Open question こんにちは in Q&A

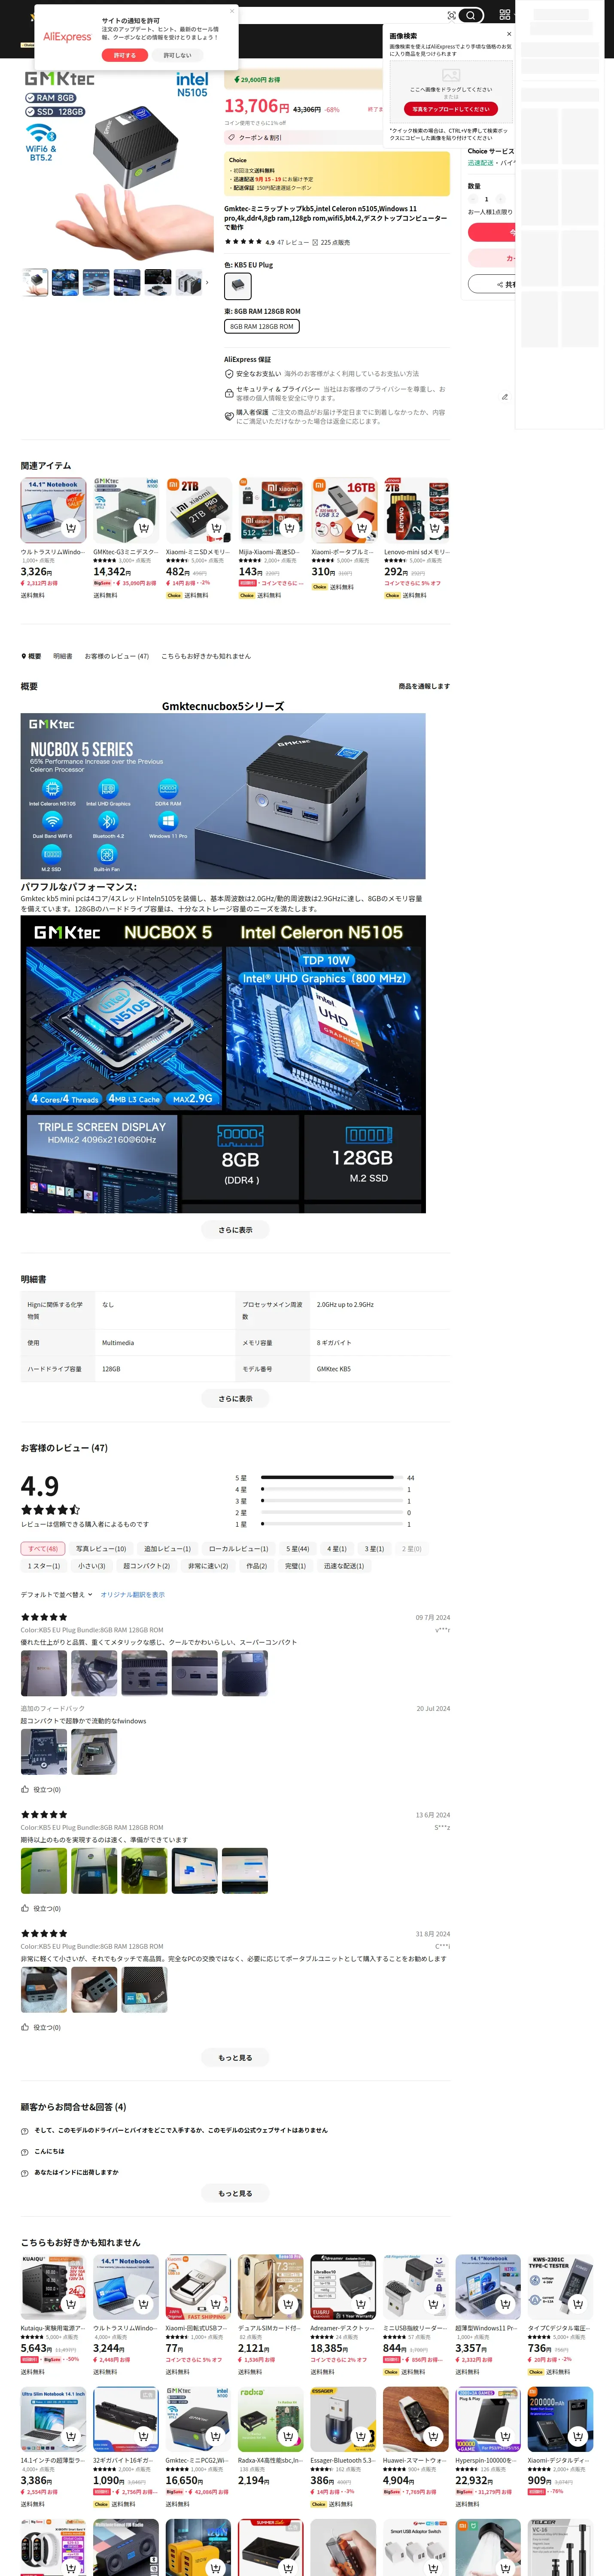click(49, 2151)
